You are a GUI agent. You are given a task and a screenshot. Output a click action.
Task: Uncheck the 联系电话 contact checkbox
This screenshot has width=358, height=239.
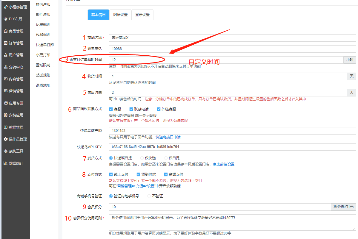point(131,109)
